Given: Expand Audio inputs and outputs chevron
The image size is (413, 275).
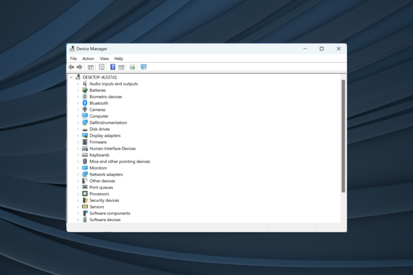Looking at the screenshot, I should (78, 84).
